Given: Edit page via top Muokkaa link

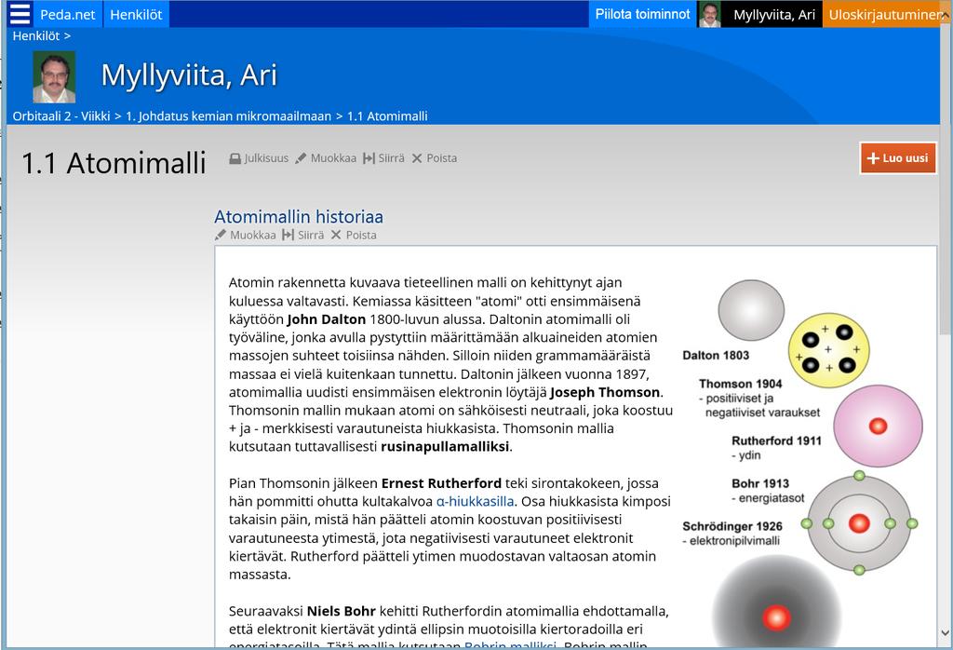Looking at the screenshot, I should (333, 158).
